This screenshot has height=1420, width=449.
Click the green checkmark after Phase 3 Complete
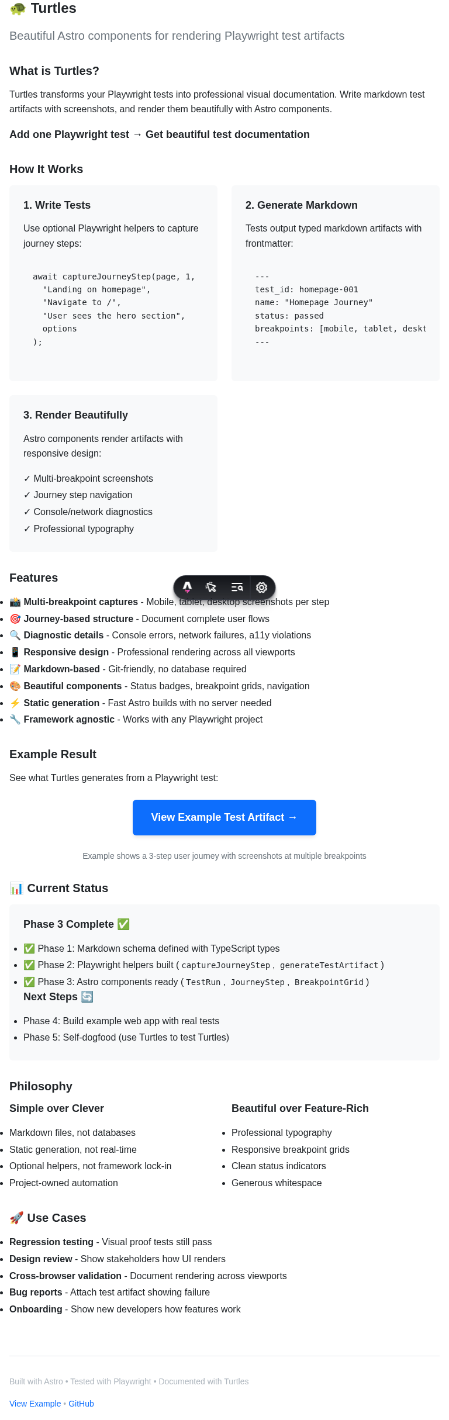click(123, 924)
